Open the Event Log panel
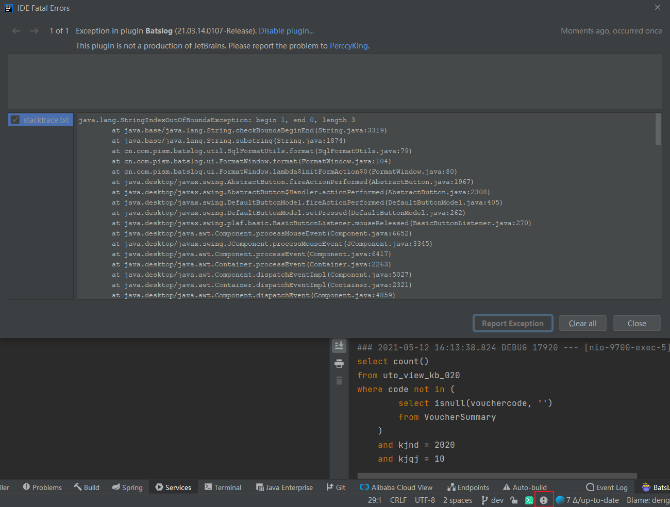The width and height of the screenshot is (670, 507). coord(607,487)
